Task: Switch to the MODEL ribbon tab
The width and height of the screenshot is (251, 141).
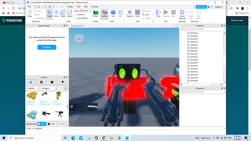Action: coord(70,7)
